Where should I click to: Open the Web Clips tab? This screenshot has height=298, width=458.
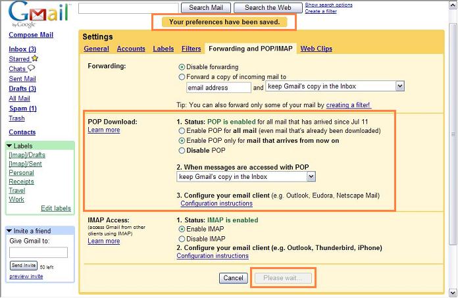click(x=317, y=49)
